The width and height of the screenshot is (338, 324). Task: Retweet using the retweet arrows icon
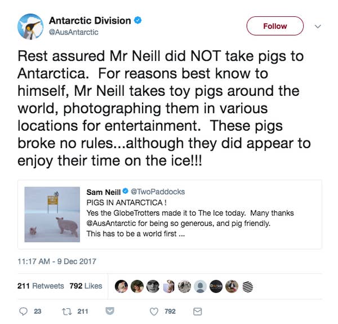66,312
